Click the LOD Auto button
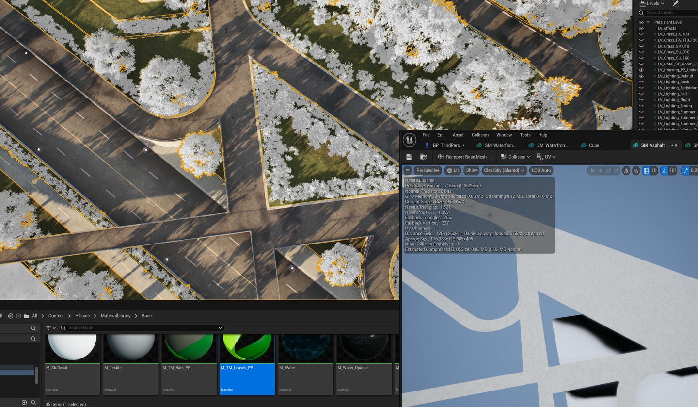Viewport: 698px width, 407px height. [541, 170]
